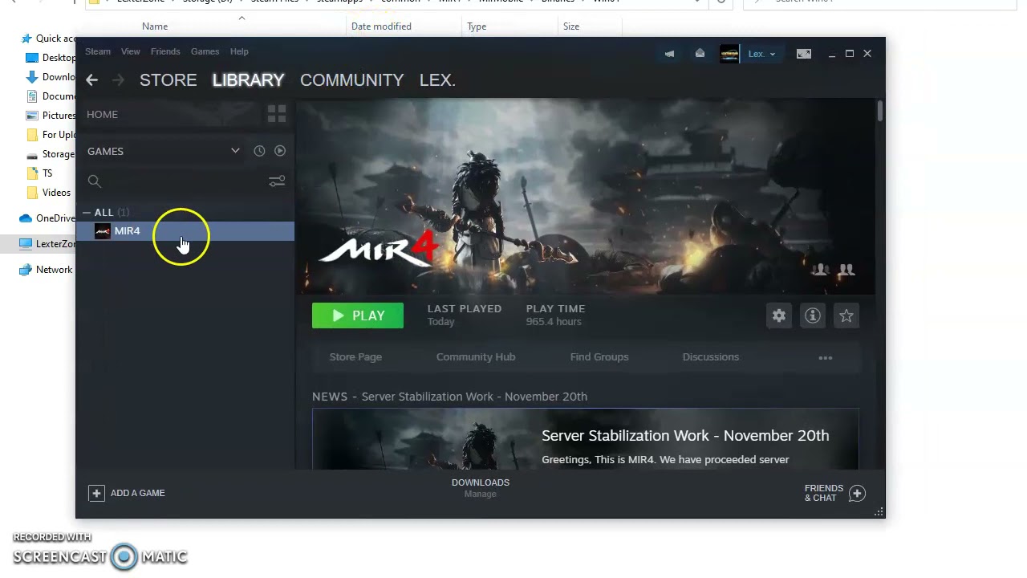1027x578 pixels.
Task: Click the library search input field
Action: 186,181
